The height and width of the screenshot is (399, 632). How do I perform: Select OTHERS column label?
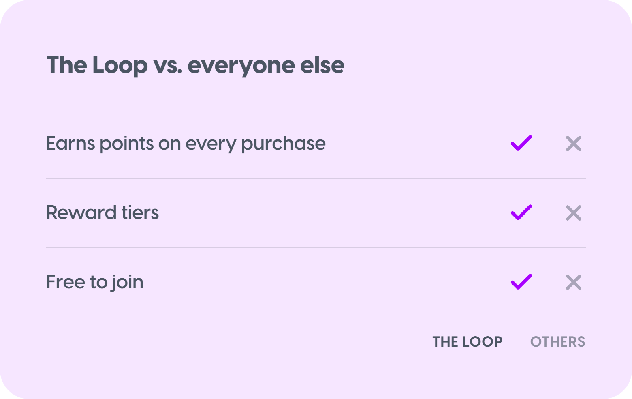(x=558, y=342)
